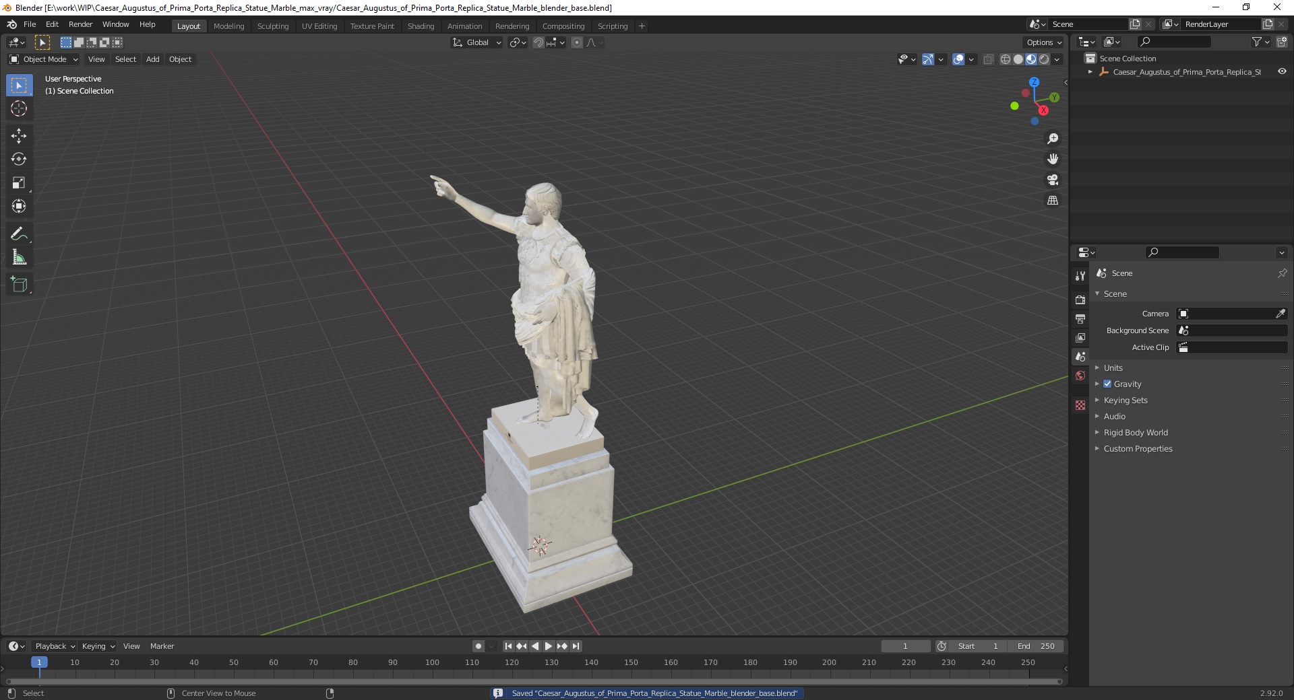Switch to solid viewport shading
This screenshot has height=700, width=1294.
point(1018,59)
